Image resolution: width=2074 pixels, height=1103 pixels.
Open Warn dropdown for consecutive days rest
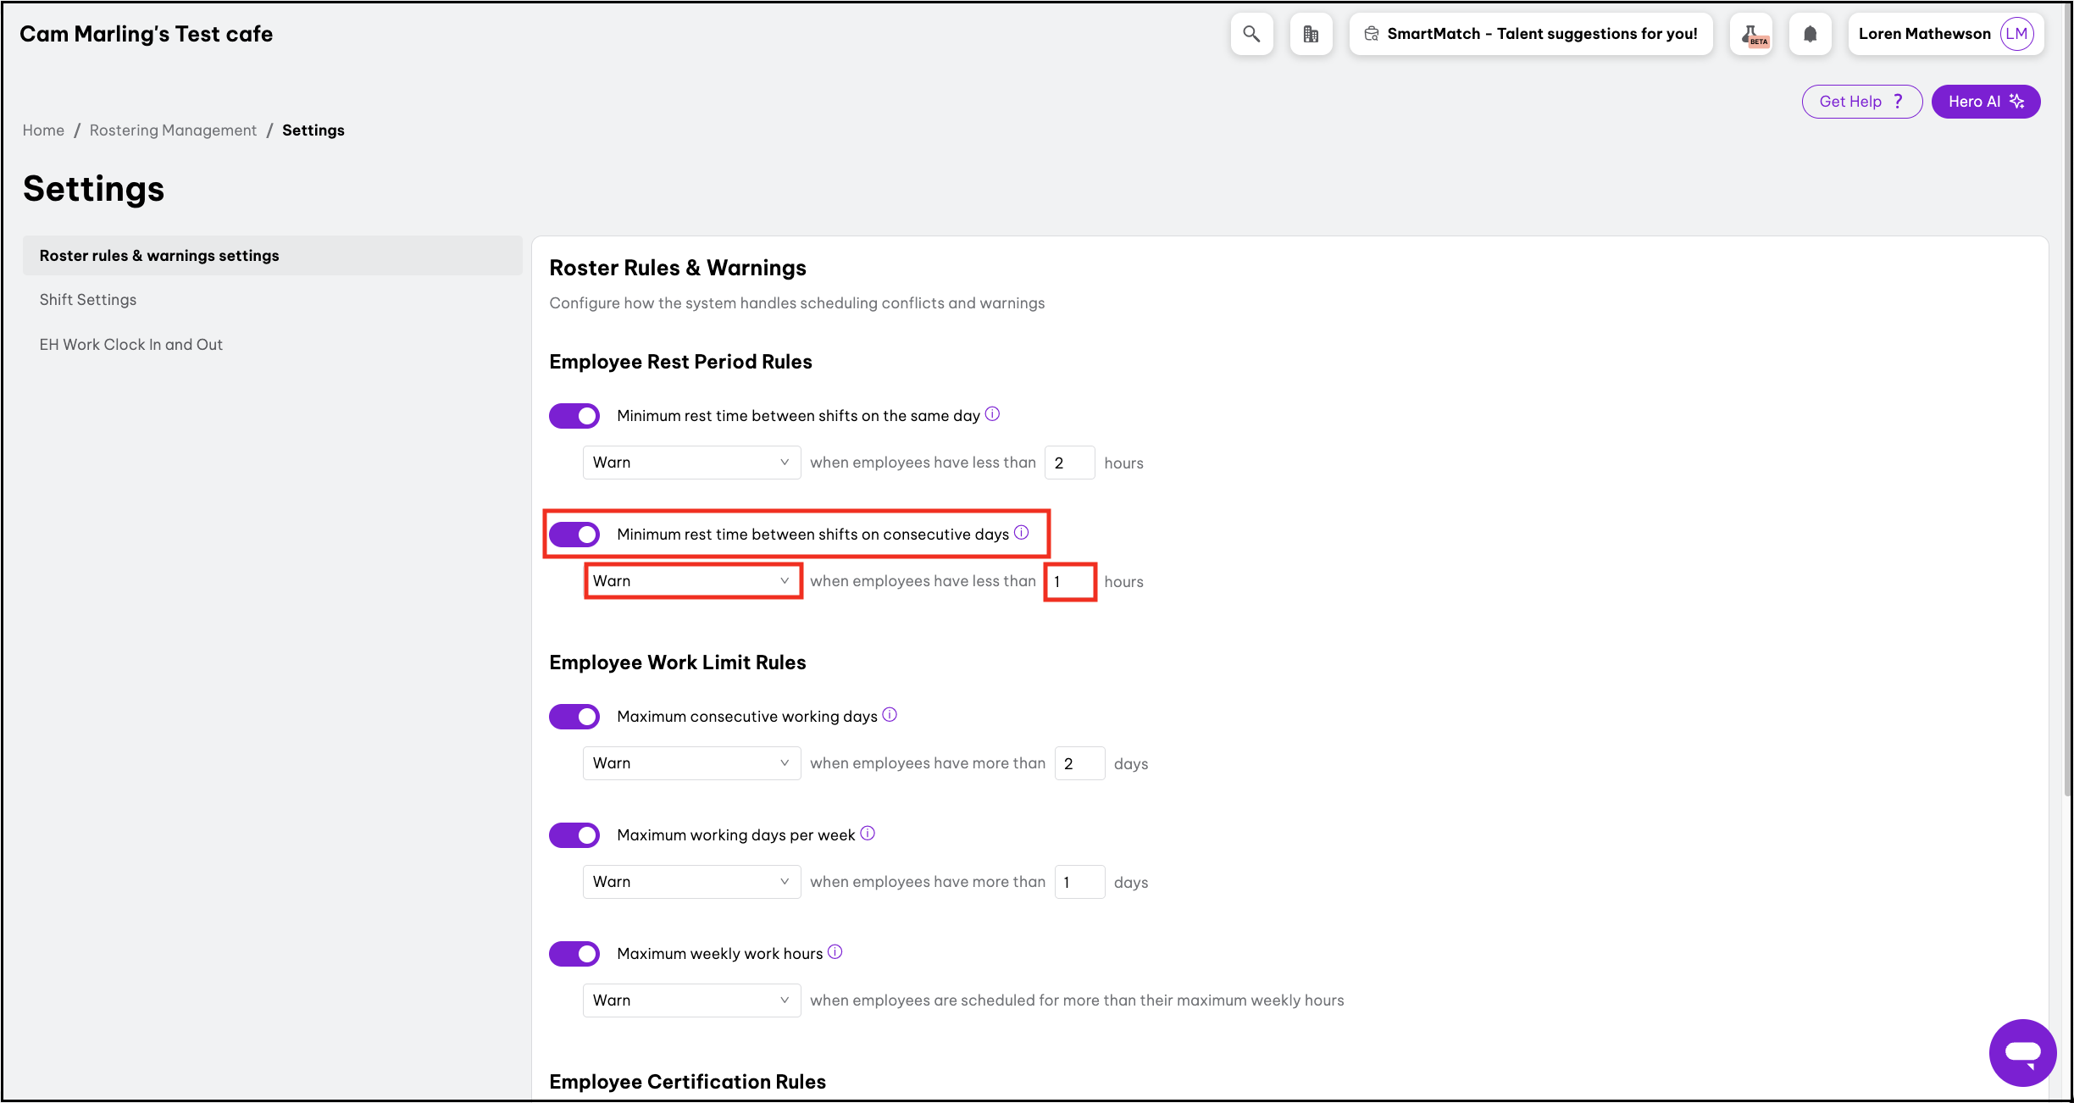[691, 581]
